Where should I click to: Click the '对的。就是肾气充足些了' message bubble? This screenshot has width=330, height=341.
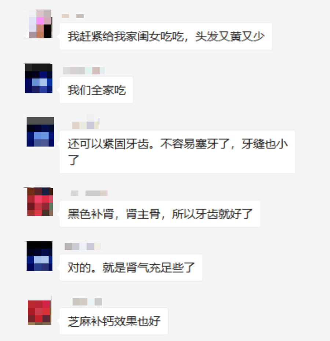pyautogui.click(x=131, y=267)
